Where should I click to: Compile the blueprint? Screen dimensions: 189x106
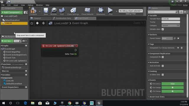coord(33,11)
